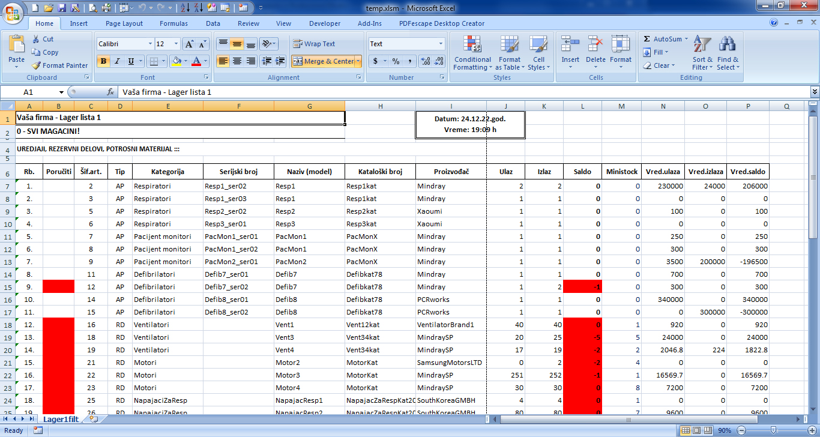This screenshot has height=437, width=820.
Task: Toggle Top Align vertical alignment
Action: tap(223, 44)
